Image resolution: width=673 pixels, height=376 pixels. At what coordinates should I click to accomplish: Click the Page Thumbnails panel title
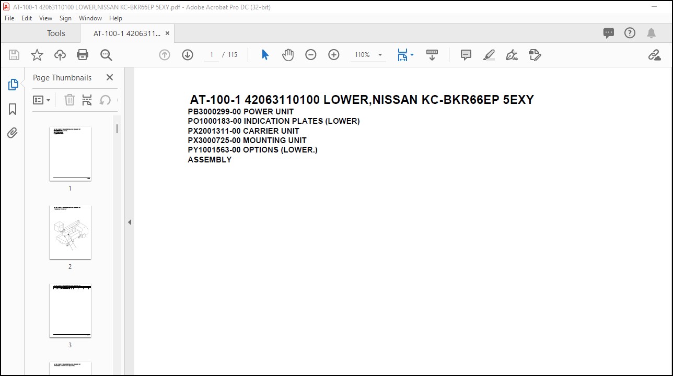point(62,78)
